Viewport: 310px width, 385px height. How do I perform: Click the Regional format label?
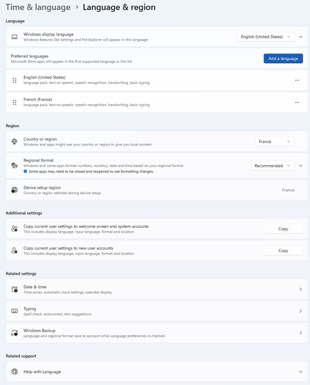click(38, 160)
